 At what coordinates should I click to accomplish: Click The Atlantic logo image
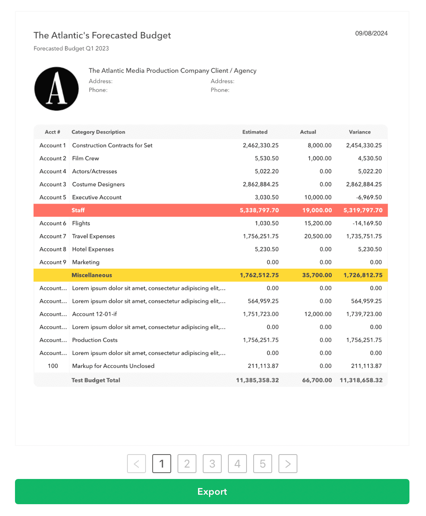[56, 89]
